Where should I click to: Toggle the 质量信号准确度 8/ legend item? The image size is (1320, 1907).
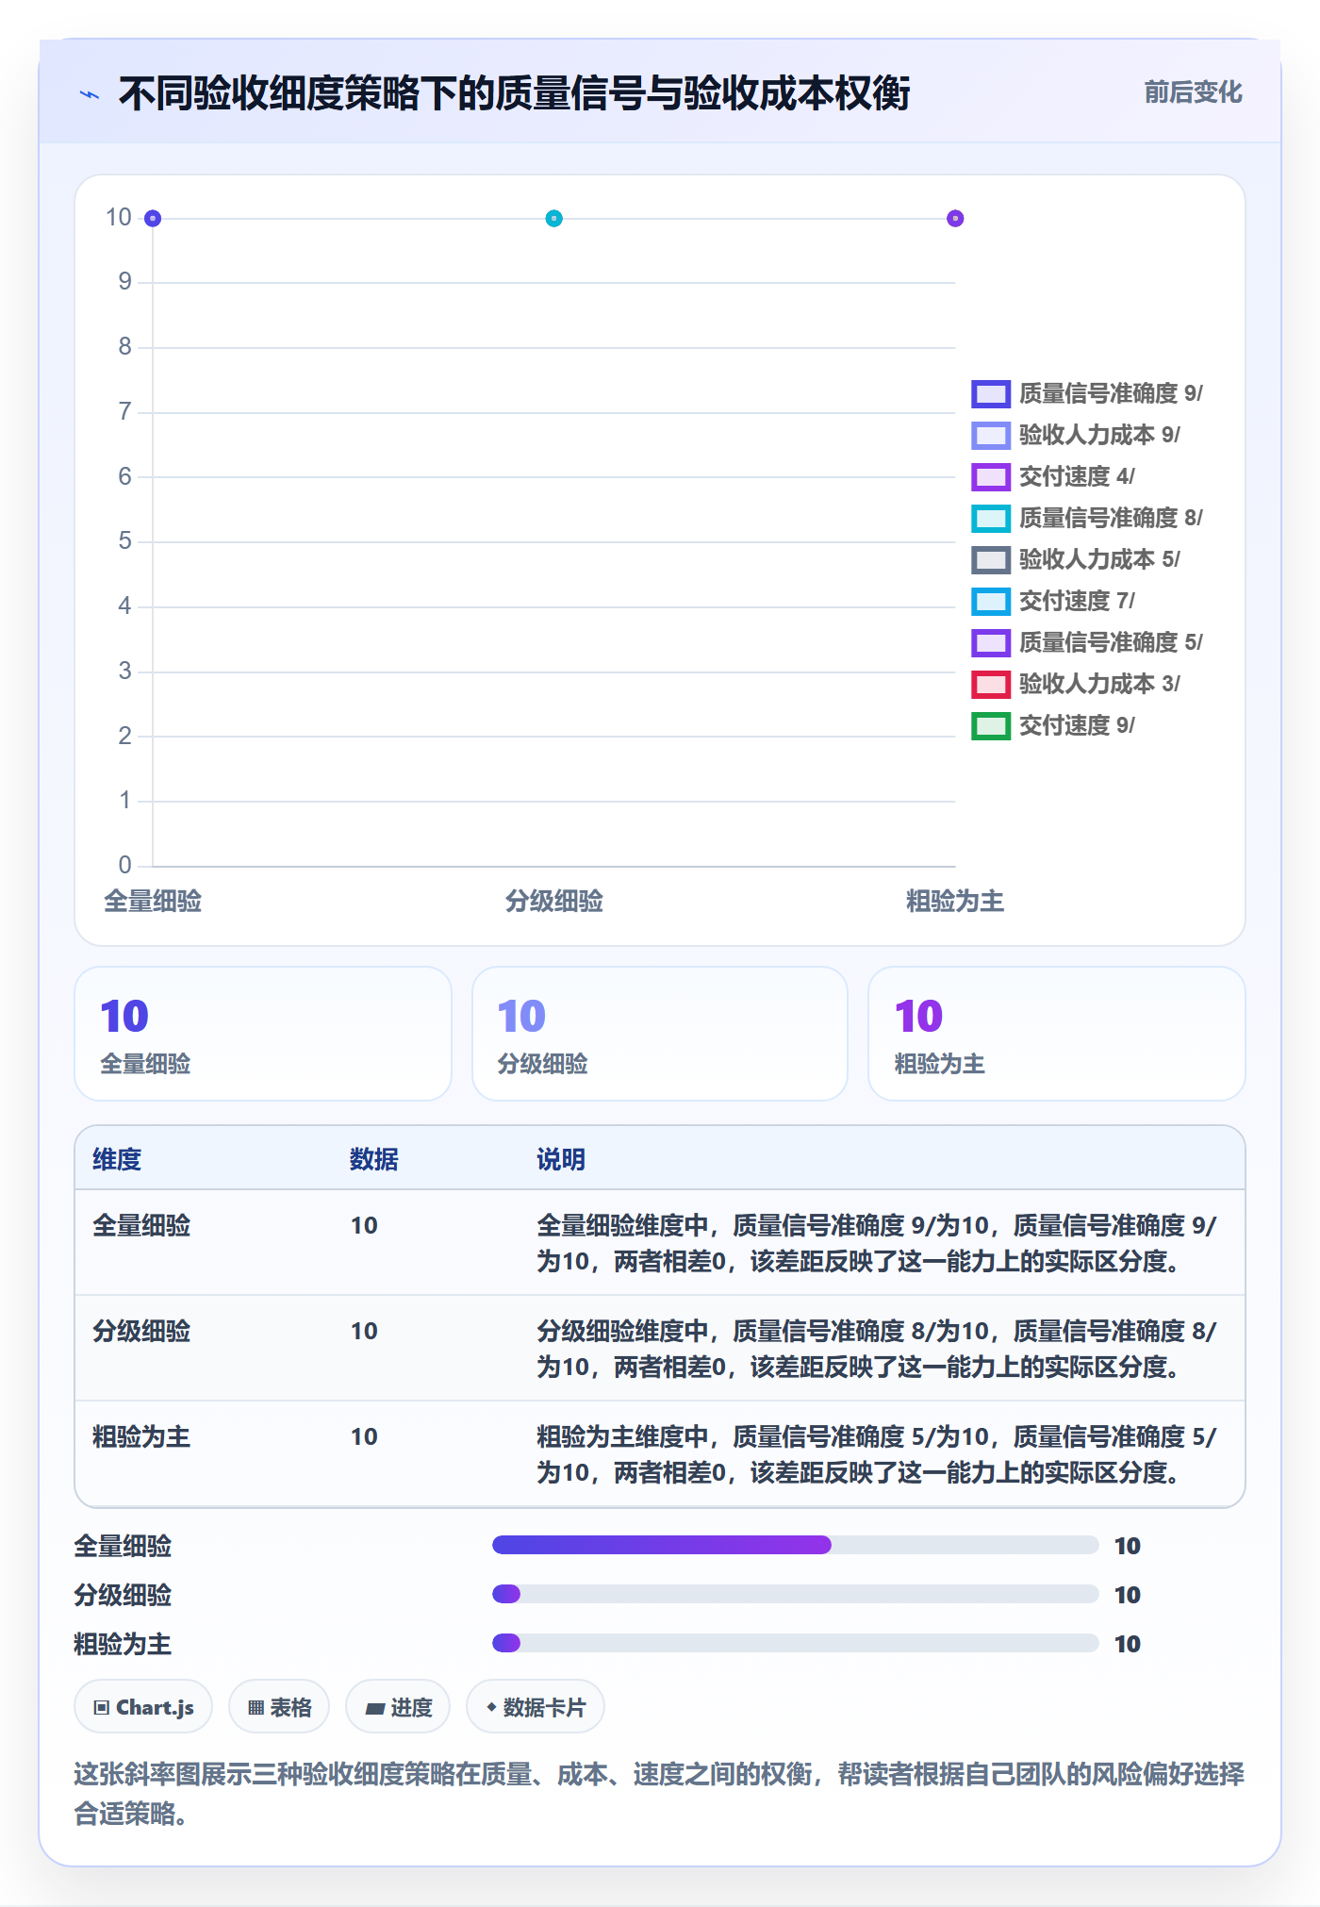(1087, 518)
